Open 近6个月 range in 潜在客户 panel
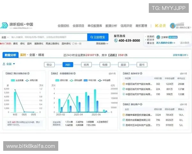This screenshot has width=192, height=154. 183,104
